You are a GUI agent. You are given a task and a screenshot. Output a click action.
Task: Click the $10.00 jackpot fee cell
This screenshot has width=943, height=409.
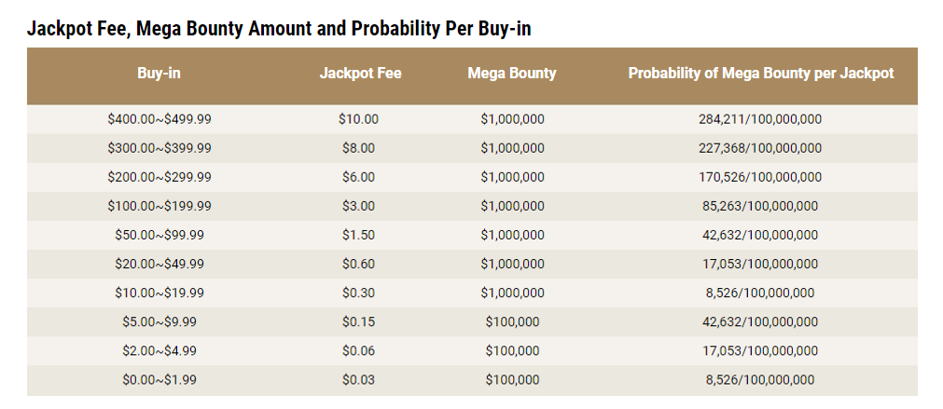[x=358, y=119]
